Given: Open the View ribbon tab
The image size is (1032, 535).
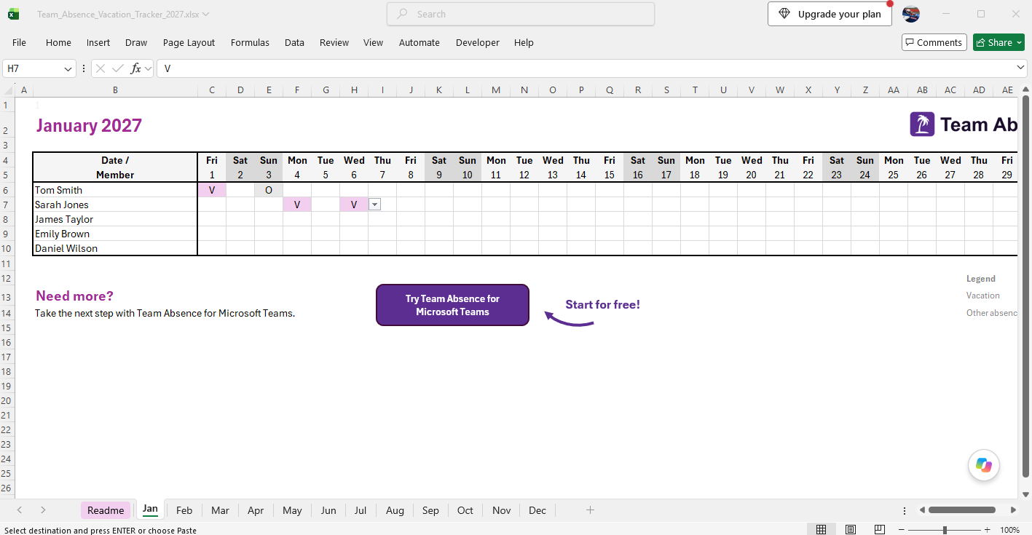Looking at the screenshot, I should click(x=374, y=43).
